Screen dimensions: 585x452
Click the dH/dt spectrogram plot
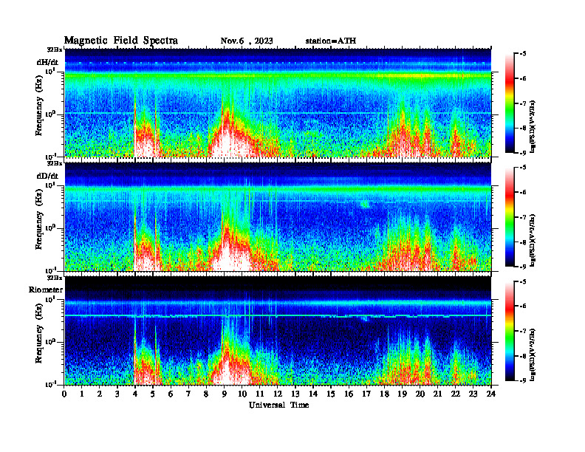tap(278, 103)
